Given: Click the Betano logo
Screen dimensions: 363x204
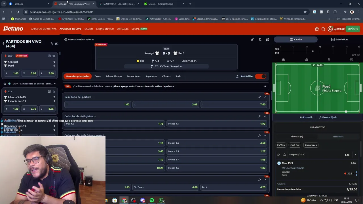Looking at the screenshot, I should (x=13, y=29).
